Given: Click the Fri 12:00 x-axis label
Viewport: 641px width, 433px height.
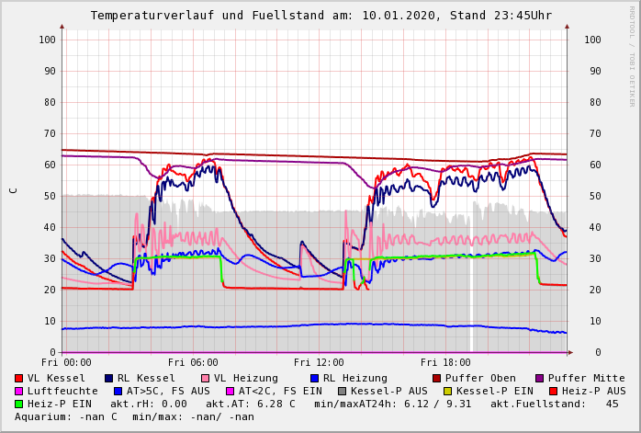Looking at the screenshot, I should 320,363.
